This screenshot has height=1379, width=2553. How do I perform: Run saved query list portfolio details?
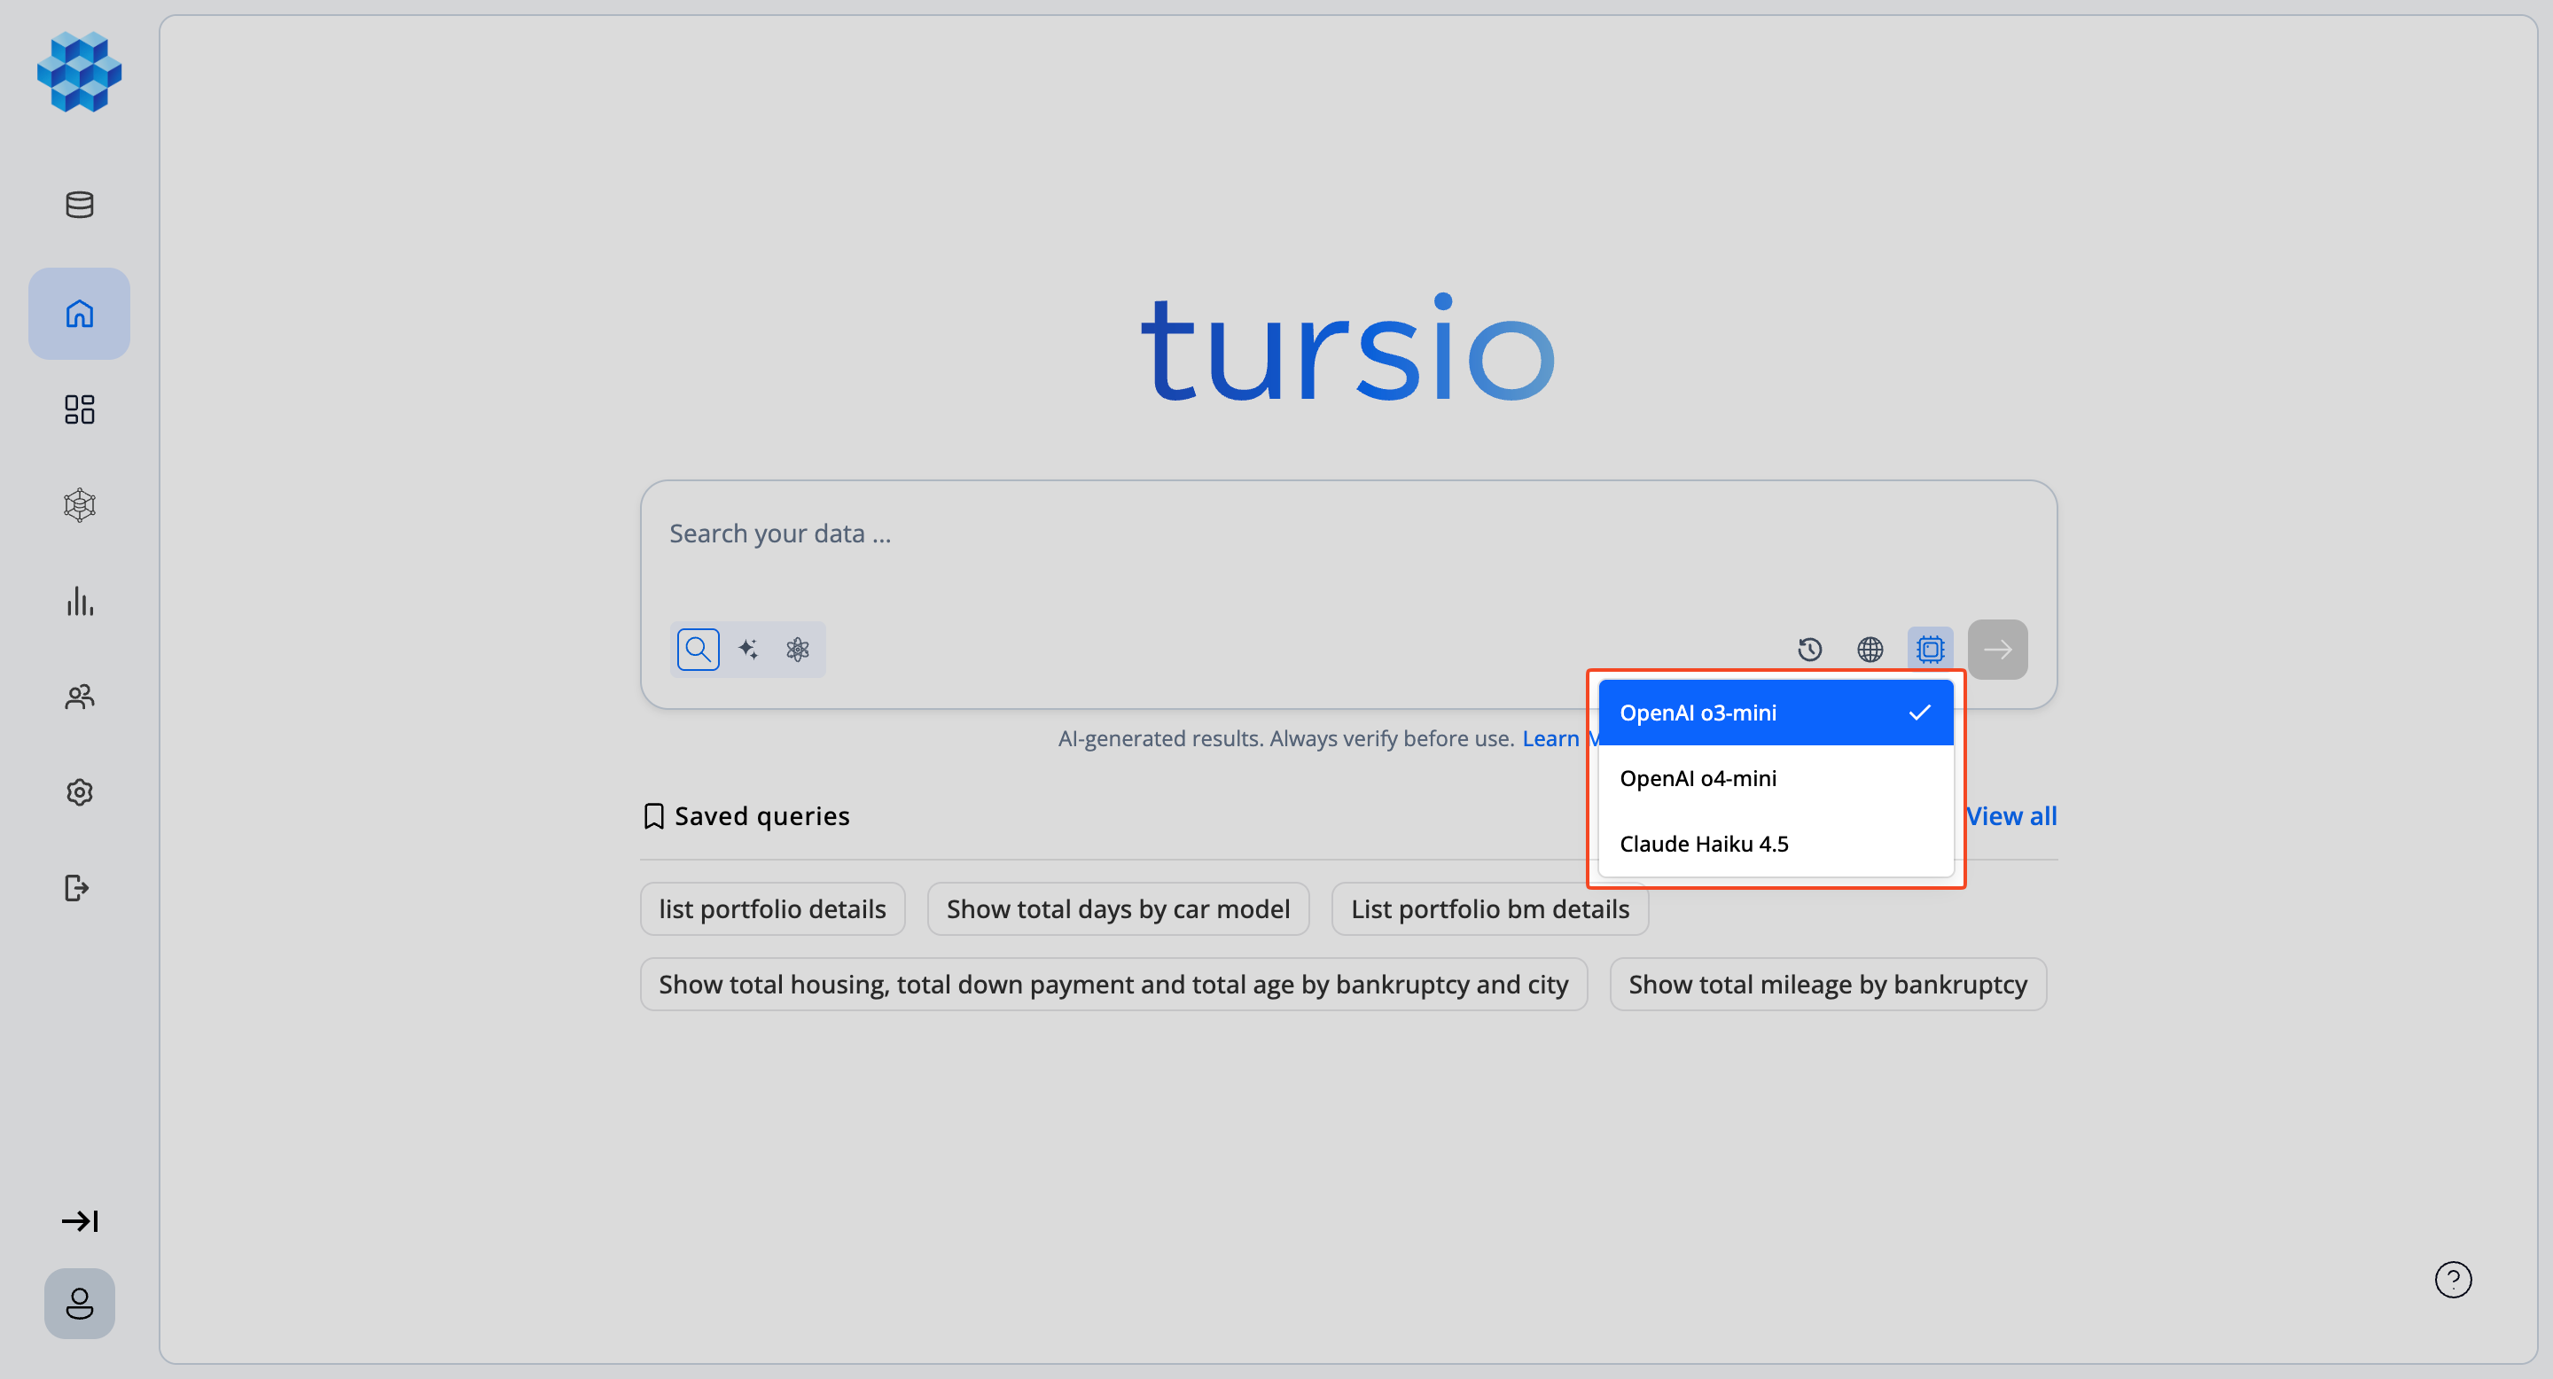[773, 909]
